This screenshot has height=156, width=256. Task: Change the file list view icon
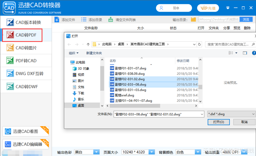coord(231,53)
